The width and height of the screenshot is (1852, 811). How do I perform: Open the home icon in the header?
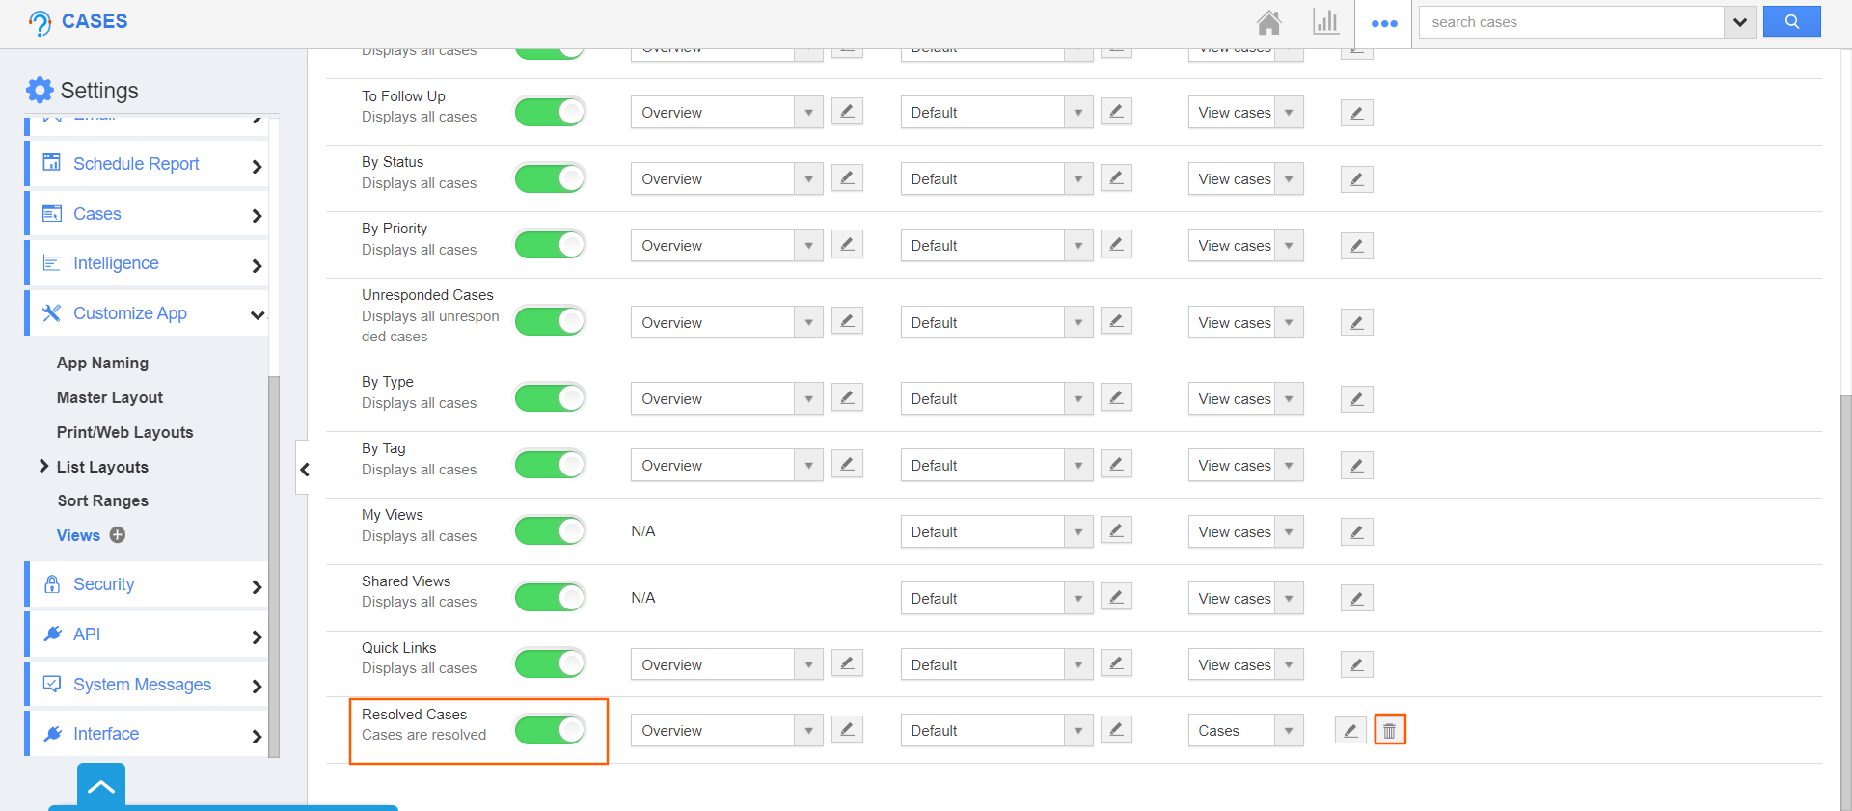pyautogui.click(x=1269, y=22)
